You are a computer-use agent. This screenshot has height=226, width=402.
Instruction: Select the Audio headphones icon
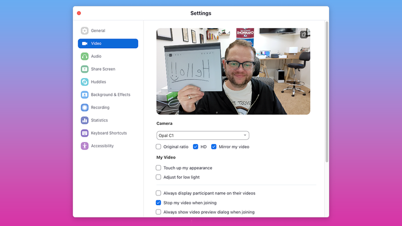pyautogui.click(x=85, y=56)
